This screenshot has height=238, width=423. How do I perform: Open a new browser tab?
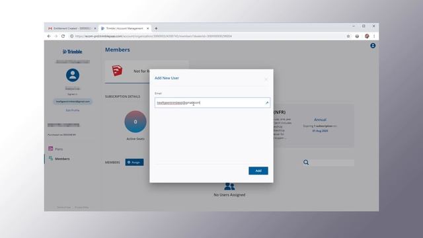[156, 28]
